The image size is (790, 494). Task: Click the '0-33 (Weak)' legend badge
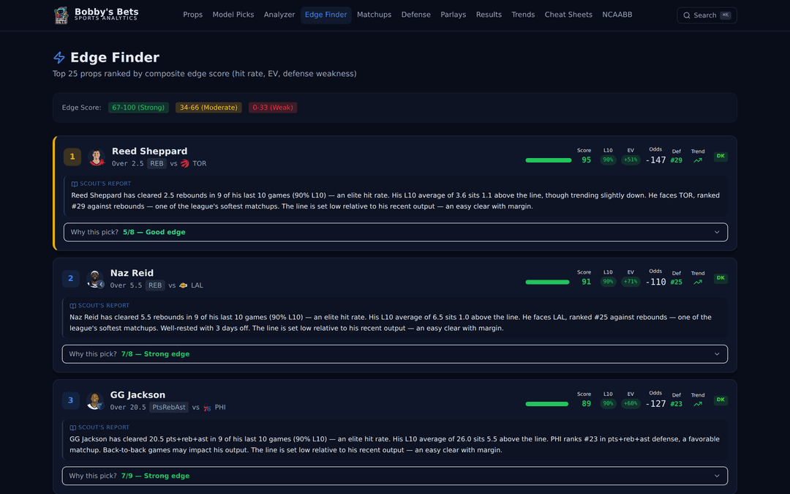click(273, 108)
